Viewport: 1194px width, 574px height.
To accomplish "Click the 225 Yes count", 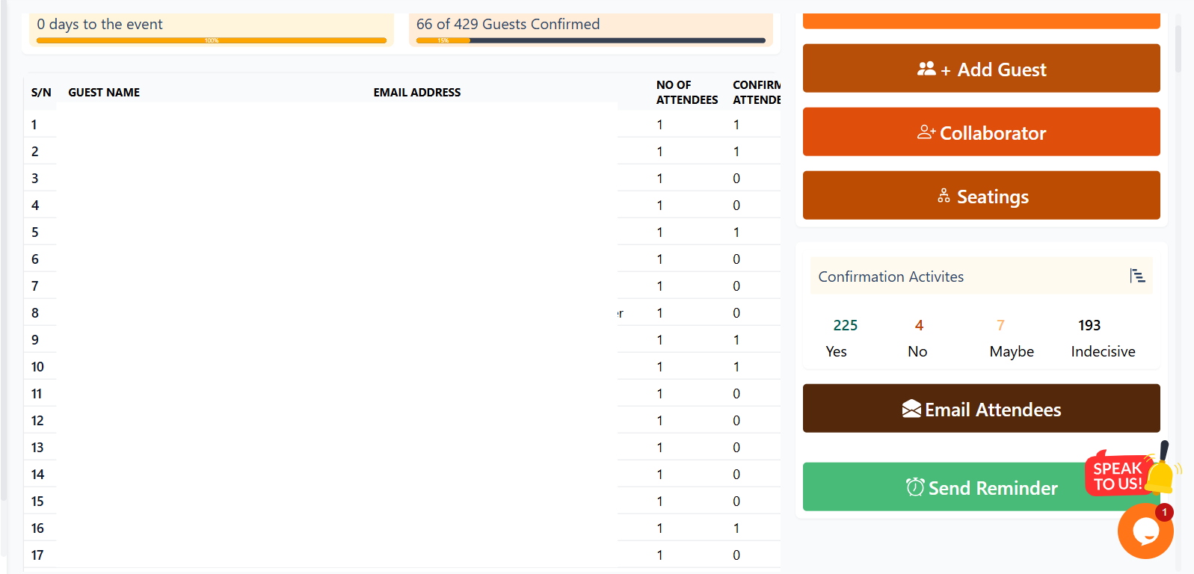I will pyautogui.click(x=845, y=325).
